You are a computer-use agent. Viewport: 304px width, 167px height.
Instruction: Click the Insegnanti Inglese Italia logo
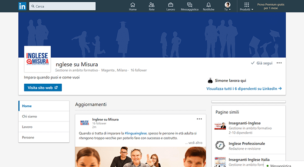[x=220, y=162]
